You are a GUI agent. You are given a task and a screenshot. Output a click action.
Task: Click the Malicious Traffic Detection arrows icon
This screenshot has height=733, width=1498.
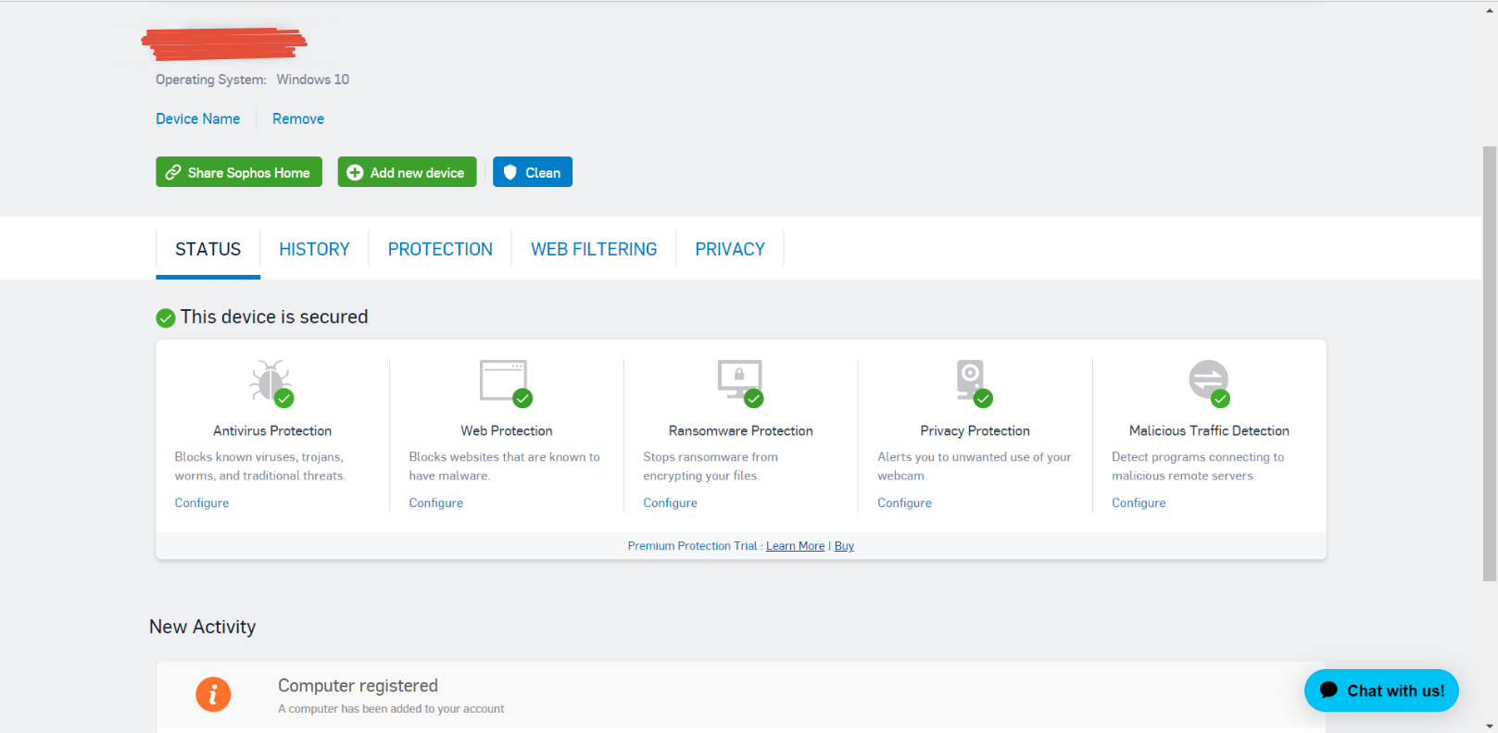click(x=1209, y=381)
